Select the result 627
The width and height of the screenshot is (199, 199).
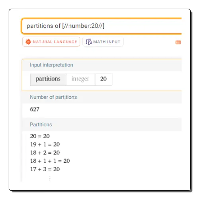coord(35,109)
